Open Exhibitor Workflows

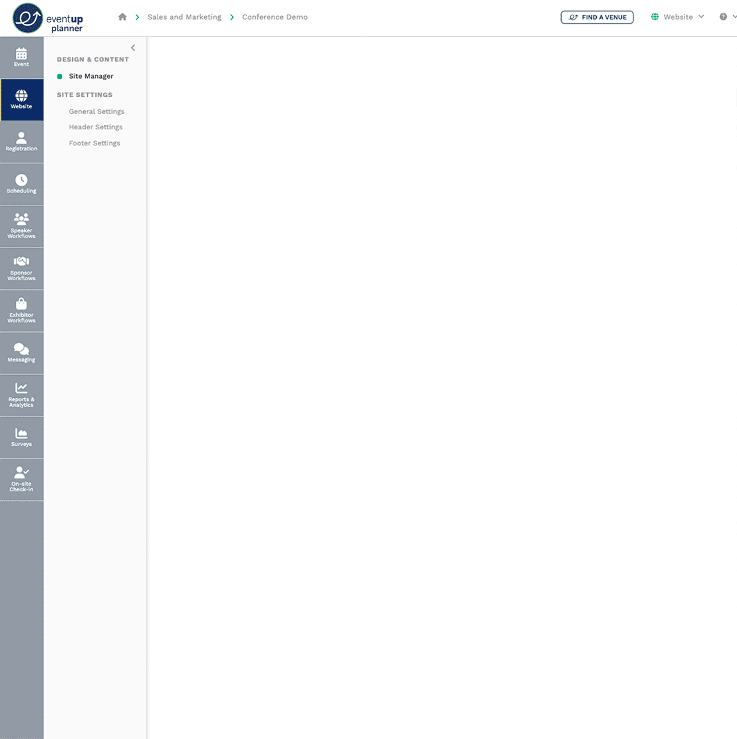pyautogui.click(x=21, y=310)
